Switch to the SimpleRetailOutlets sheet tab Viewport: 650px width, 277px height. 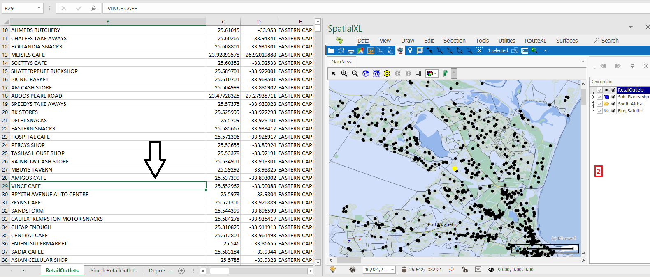113,270
